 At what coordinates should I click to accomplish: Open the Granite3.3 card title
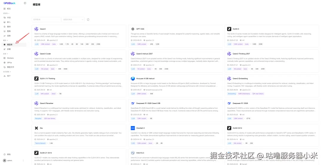pyautogui.click(x=140, y=128)
